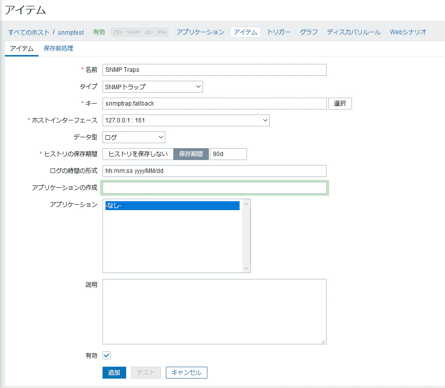445x388 pixels.
Task: Toggle the 有効 enabled checkbox
Action: point(106,355)
